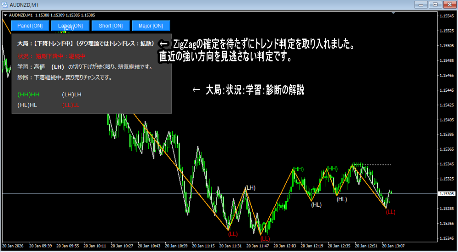Toggle the Panel [ON] button
Image resolution: width=458 pixels, height=252 pixels.
[x=30, y=26]
